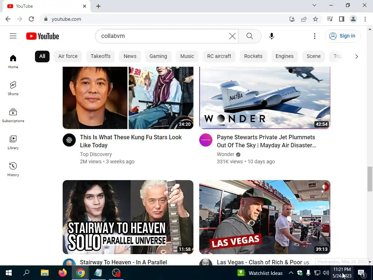Click the page vertical scrollbar thumb

coord(369,179)
